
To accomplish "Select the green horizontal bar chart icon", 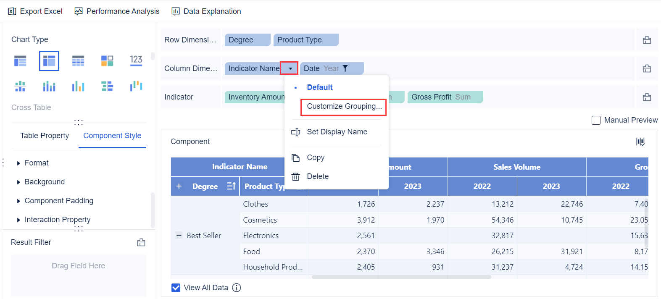I will 107,87.
